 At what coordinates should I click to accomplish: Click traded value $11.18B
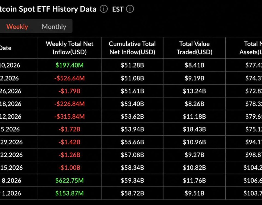194,116
